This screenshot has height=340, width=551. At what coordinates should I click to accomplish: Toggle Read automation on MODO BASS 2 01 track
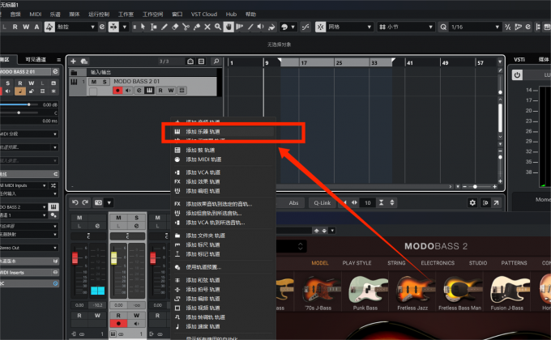(x=160, y=91)
